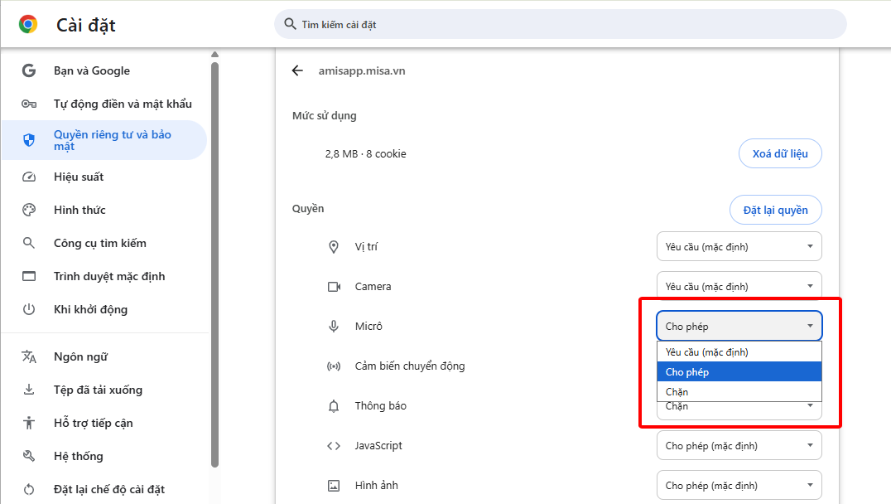Image resolution: width=891 pixels, height=504 pixels.
Task: Click the camera icon beside Camera
Action: pos(335,287)
